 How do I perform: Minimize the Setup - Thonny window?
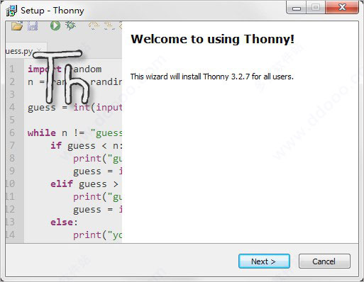(x=297, y=8)
